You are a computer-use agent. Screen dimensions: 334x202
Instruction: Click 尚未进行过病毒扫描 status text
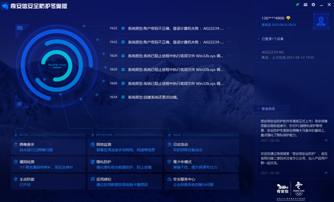pos(36,150)
